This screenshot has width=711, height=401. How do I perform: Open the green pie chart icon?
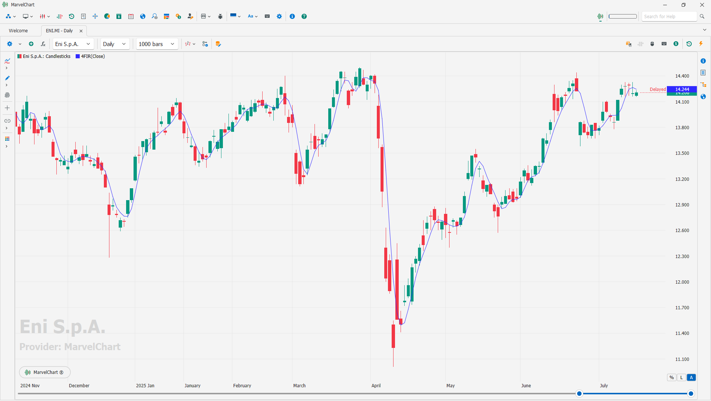[x=107, y=16]
